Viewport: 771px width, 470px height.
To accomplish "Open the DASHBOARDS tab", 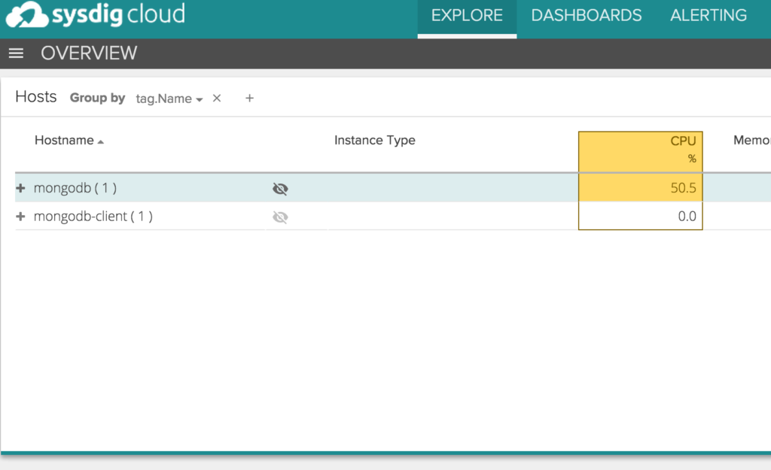I will [x=586, y=16].
